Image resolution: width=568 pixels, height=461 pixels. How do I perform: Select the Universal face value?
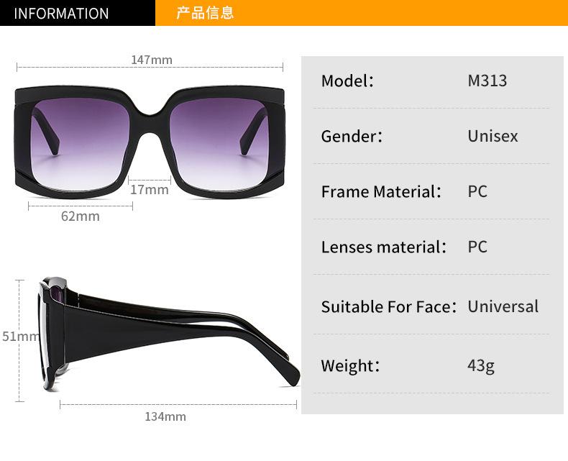(503, 306)
